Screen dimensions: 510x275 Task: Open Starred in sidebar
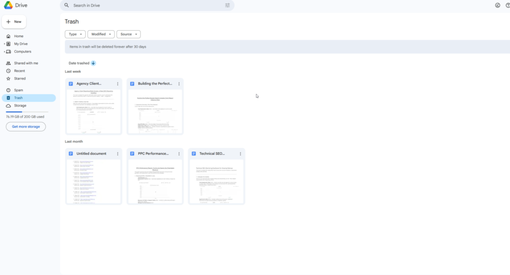(19, 78)
